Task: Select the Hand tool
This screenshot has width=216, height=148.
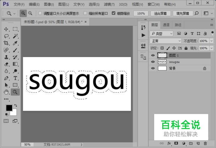Action: pos(6,92)
